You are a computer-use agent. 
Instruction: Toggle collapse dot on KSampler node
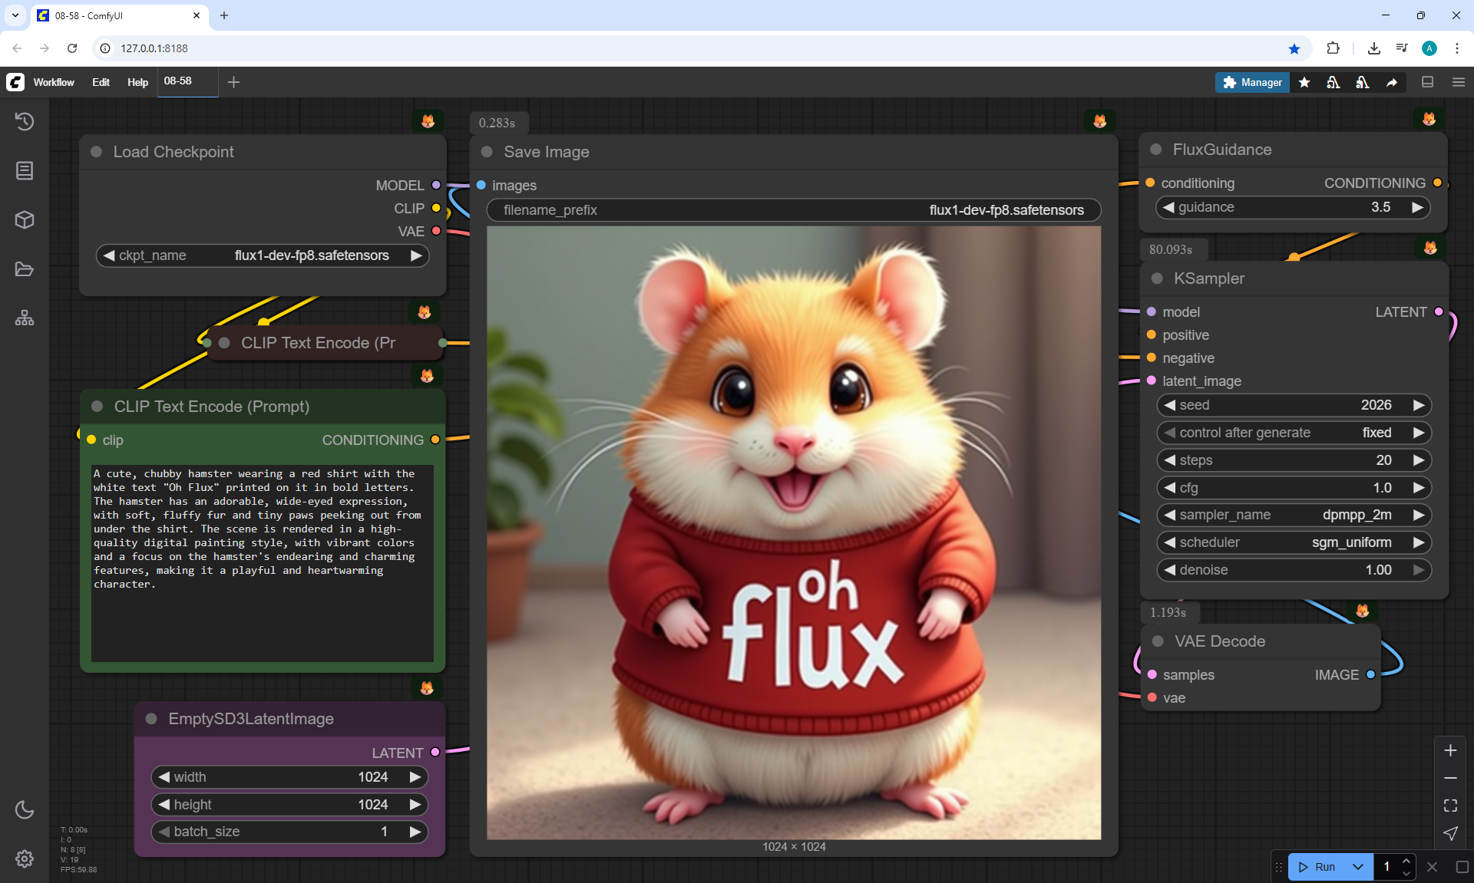coord(1157,278)
